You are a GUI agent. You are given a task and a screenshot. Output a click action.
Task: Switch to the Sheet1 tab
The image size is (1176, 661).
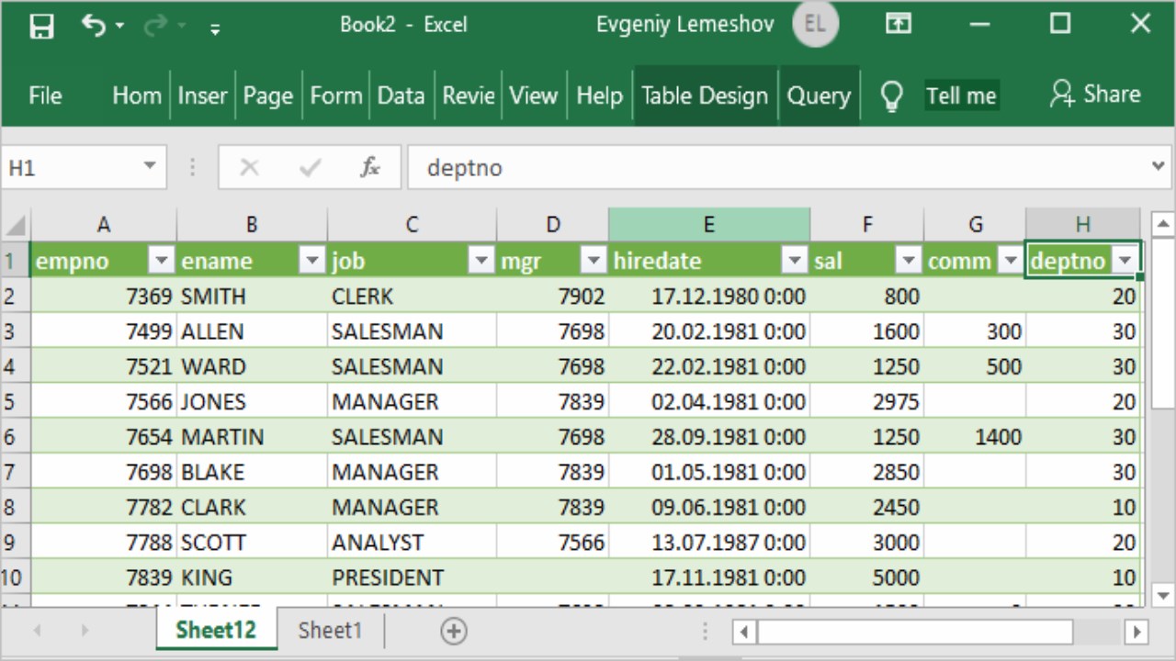coord(330,631)
